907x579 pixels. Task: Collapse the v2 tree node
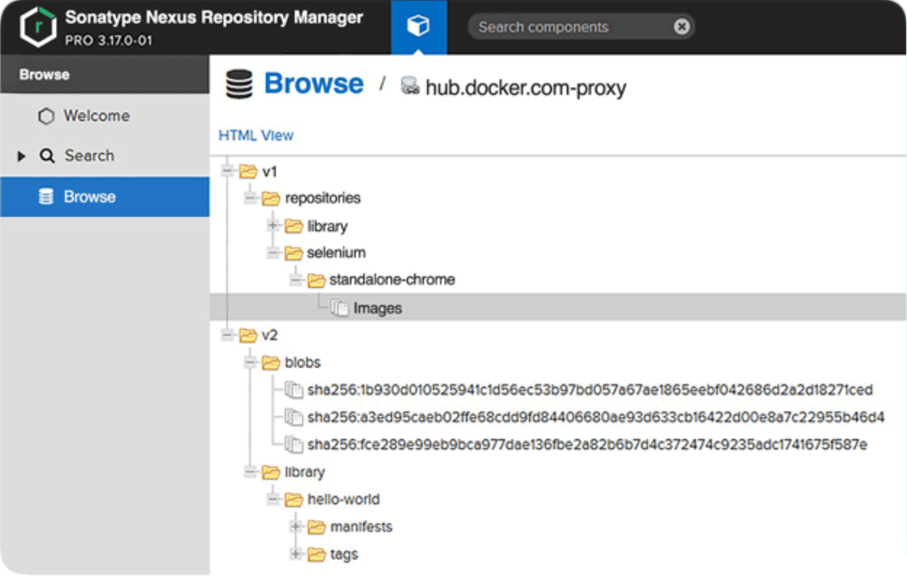(x=227, y=335)
